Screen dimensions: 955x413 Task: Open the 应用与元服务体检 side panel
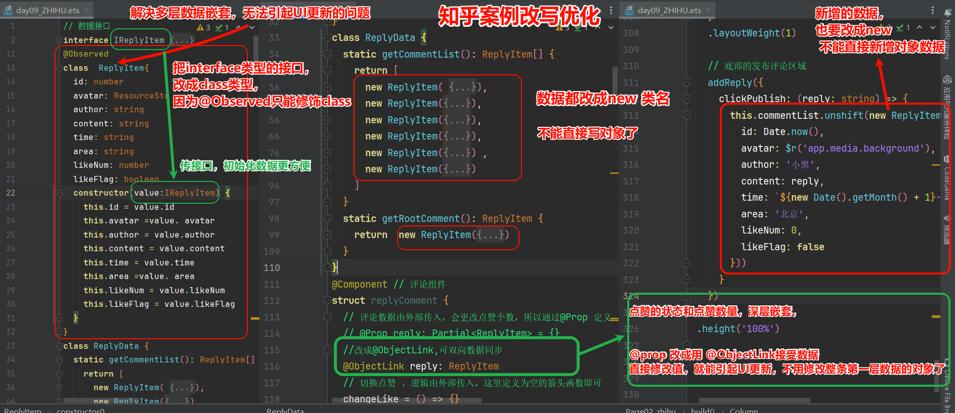pyautogui.click(x=947, y=107)
